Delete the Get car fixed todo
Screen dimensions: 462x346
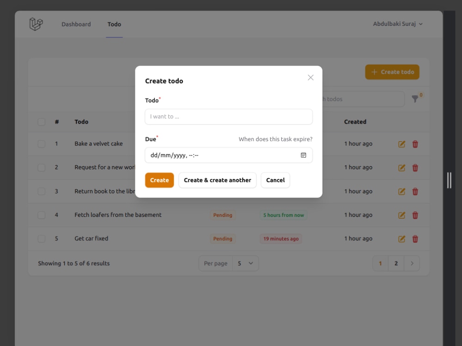tap(415, 239)
